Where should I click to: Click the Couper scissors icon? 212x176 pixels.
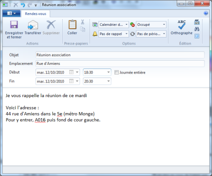pyautogui.click(x=82, y=22)
